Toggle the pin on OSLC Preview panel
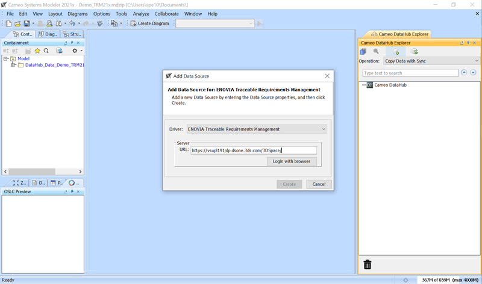 (x=72, y=191)
